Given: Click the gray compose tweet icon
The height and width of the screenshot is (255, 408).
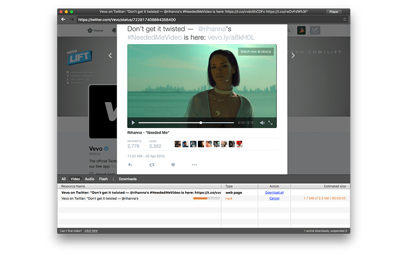Looking at the screenshot, I should click(x=315, y=31).
